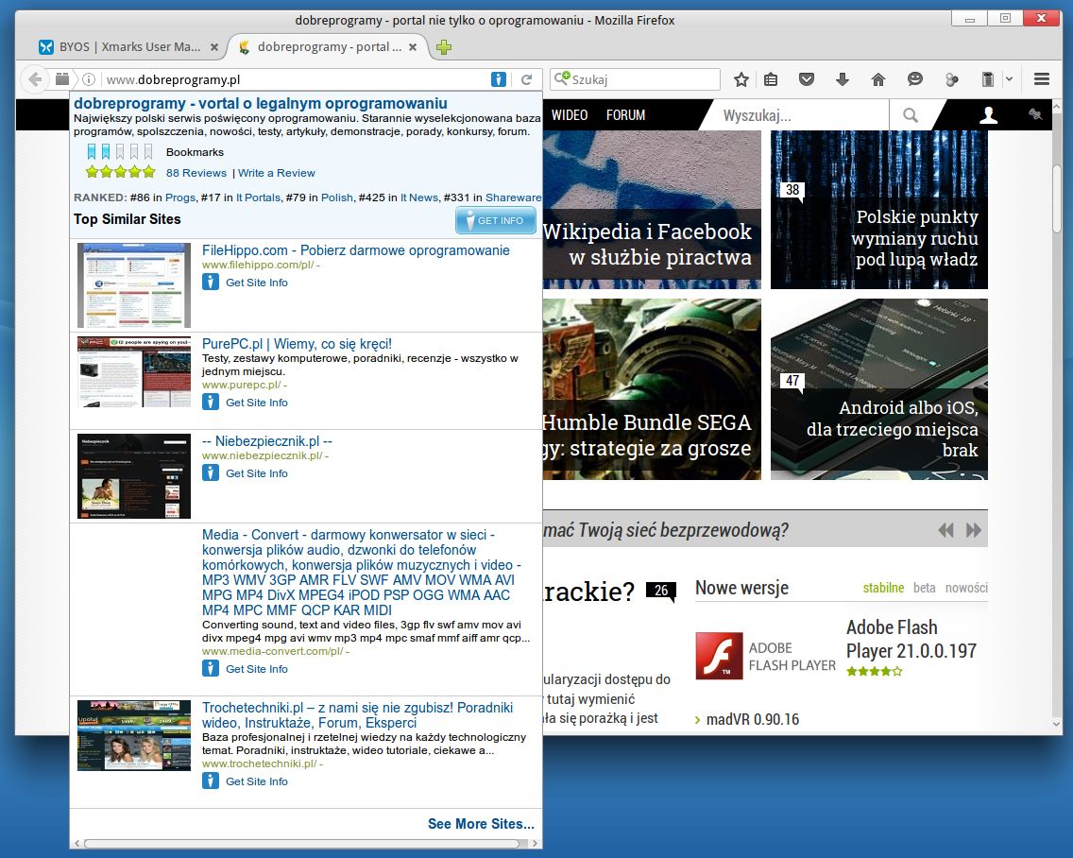Image resolution: width=1073 pixels, height=858 pixels.
Task: Click Niebezpiecznik site thumbnail
Action: [x=134, y=476]
